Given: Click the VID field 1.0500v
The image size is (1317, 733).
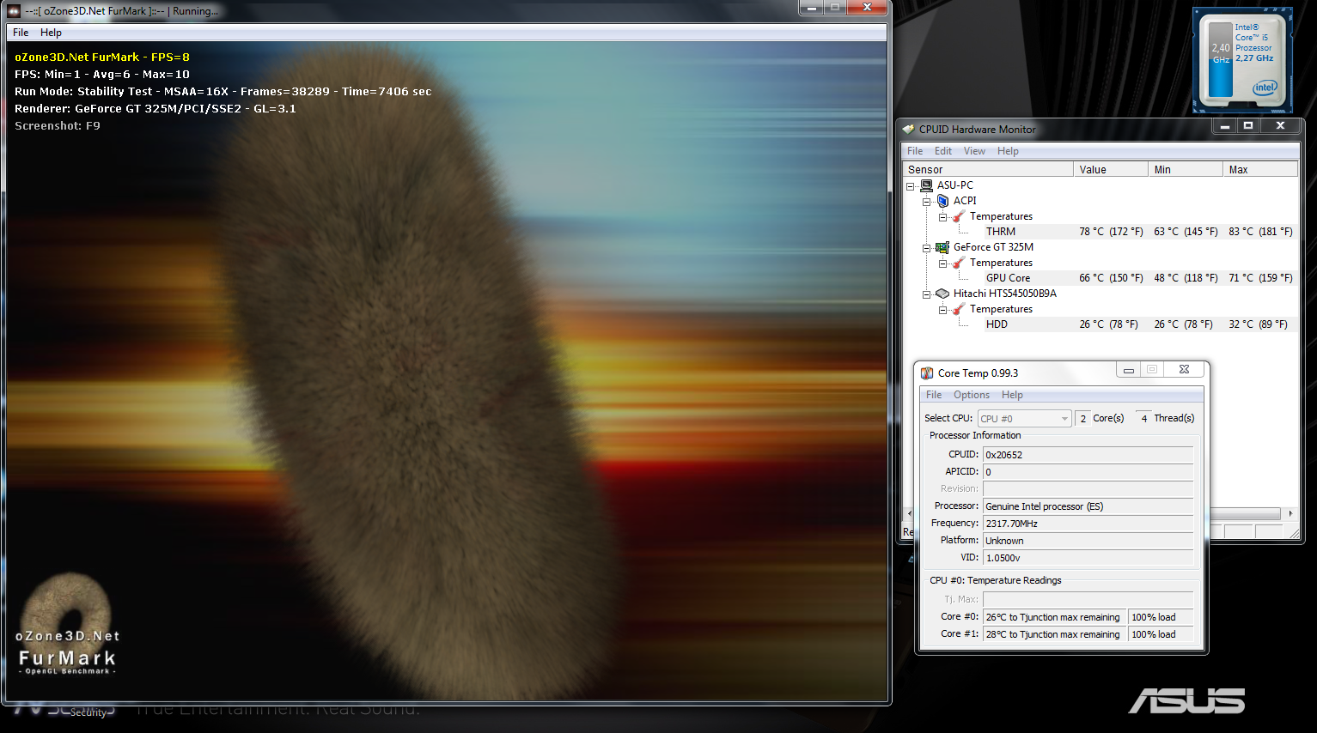Looking at the screenshot, I should (1088, 558).
